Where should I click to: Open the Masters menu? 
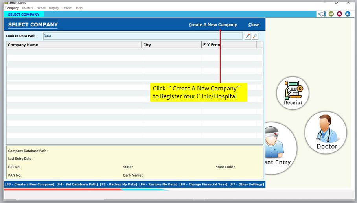28,8
